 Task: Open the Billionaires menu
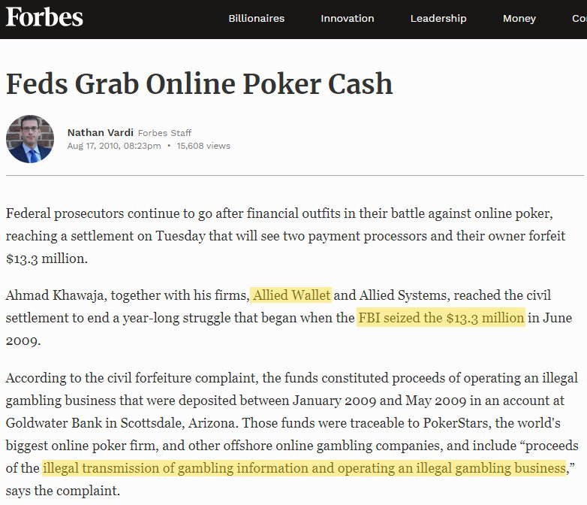pos(257,18)
